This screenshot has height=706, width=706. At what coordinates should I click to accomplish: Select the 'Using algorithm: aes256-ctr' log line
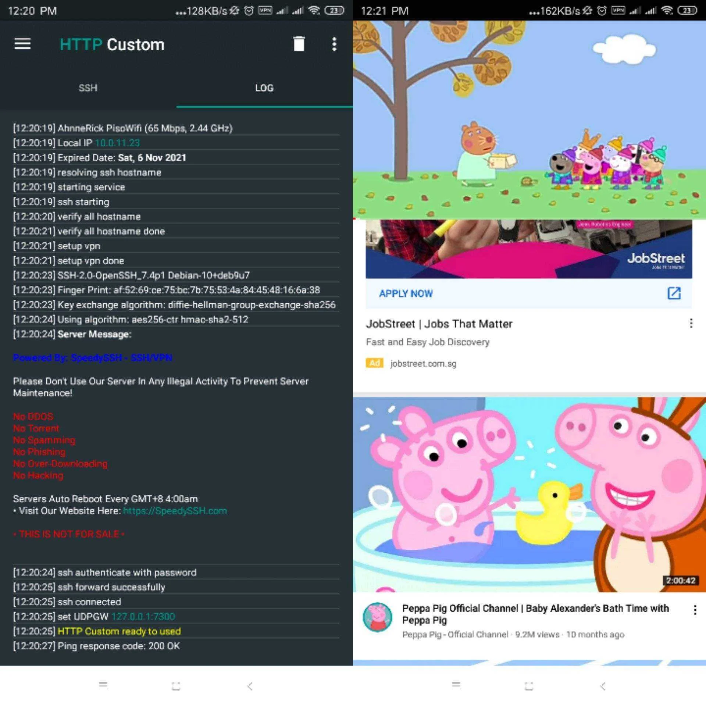[x=131, y=319]
